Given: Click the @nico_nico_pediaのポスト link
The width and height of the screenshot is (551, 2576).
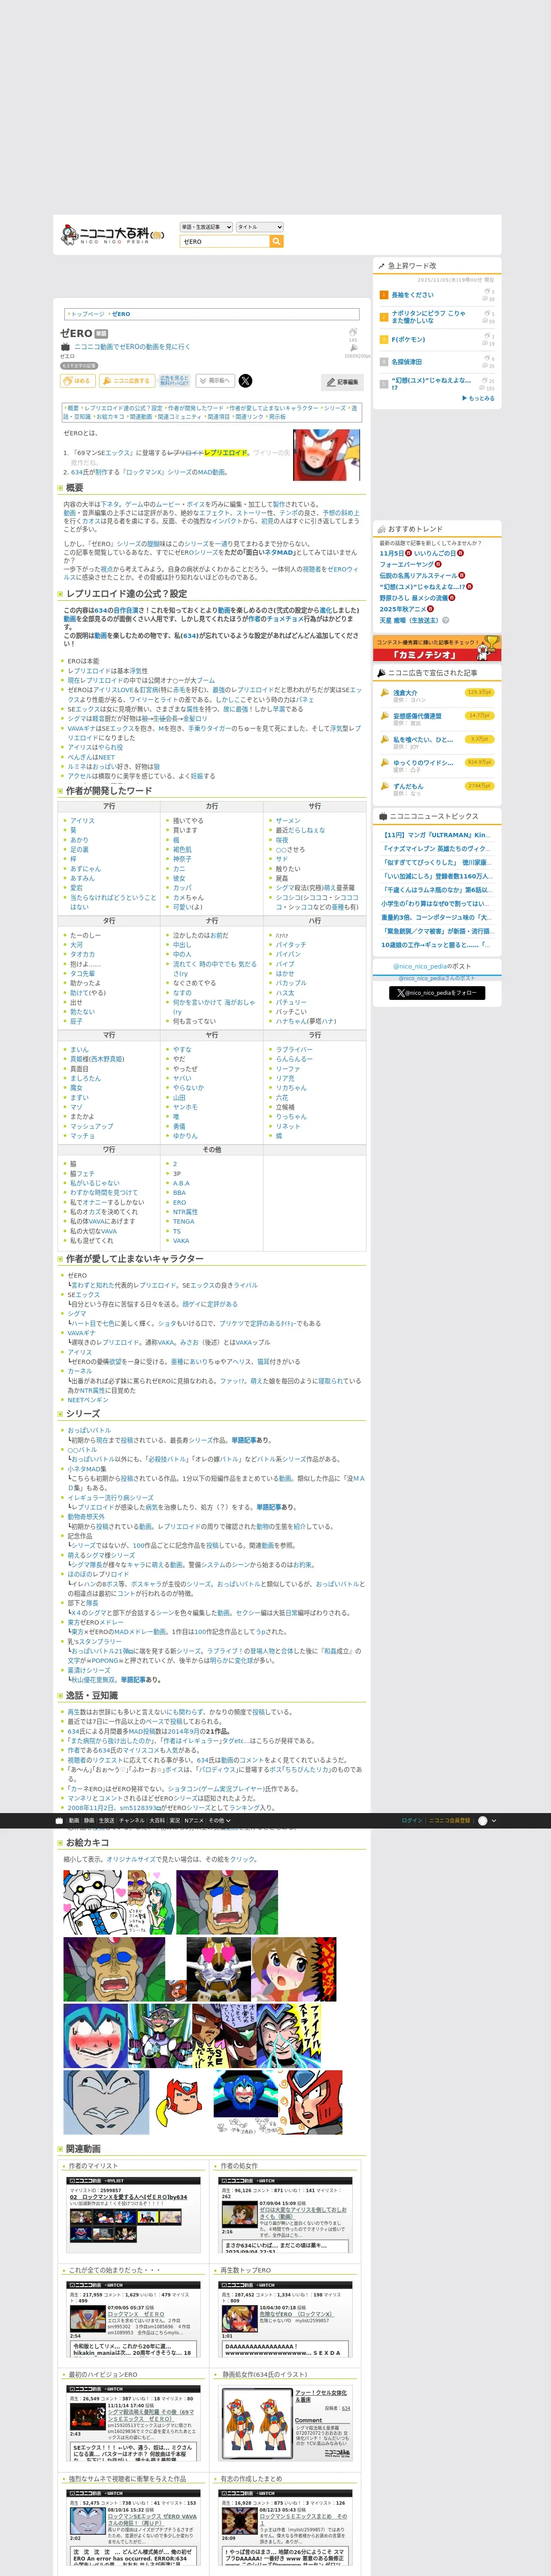Looking at the screenshot, I should 432,966.
